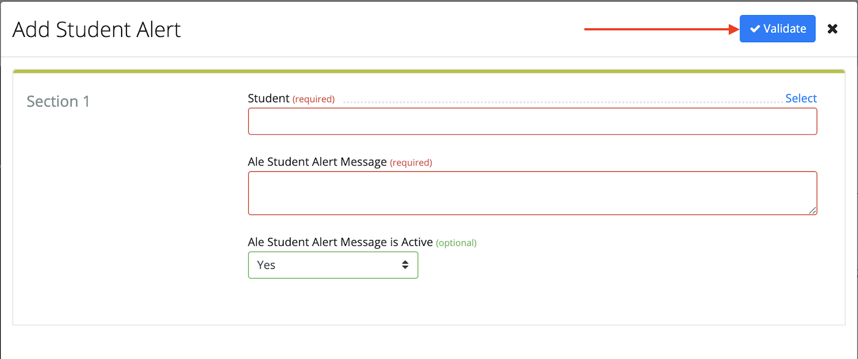The height and width of the screenshot is (359, 858).
Task: Click the red arrow pointing to Validate
Action: tap(660, 29)
